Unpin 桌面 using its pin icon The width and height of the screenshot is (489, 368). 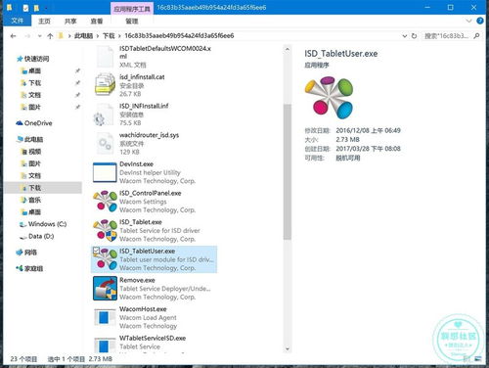coord(77,70)
